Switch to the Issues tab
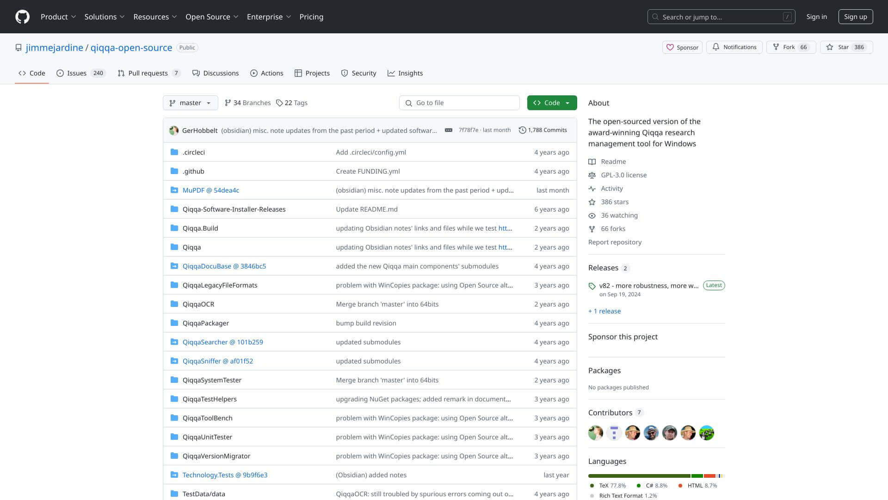Viewport: 888px width, 500px height. pyautogui.click(x=80, y=73)
